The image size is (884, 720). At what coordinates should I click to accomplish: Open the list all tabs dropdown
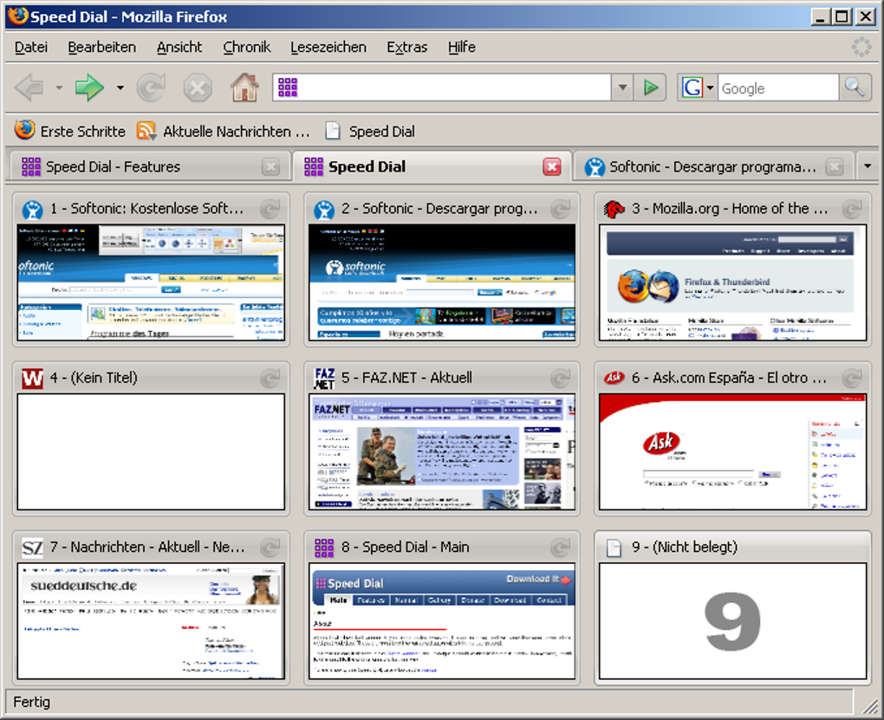867,166
